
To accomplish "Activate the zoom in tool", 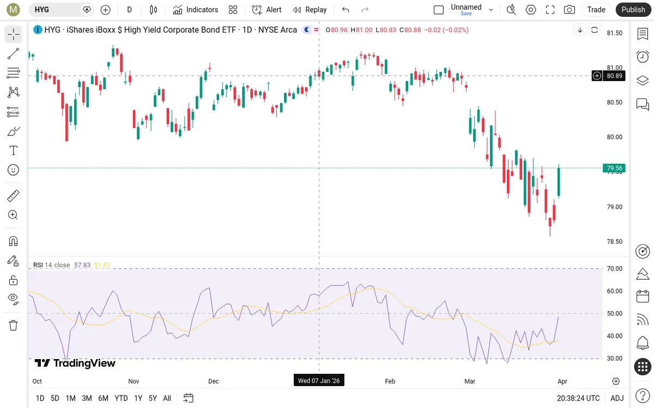I will click(14, 215).
